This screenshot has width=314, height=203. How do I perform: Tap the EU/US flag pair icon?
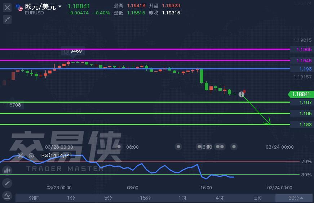point(19,8)
